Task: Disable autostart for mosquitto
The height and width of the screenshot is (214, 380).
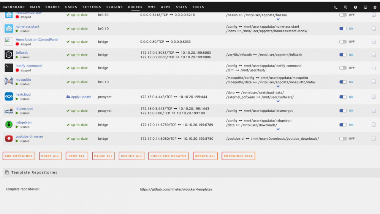Action: 343,82
